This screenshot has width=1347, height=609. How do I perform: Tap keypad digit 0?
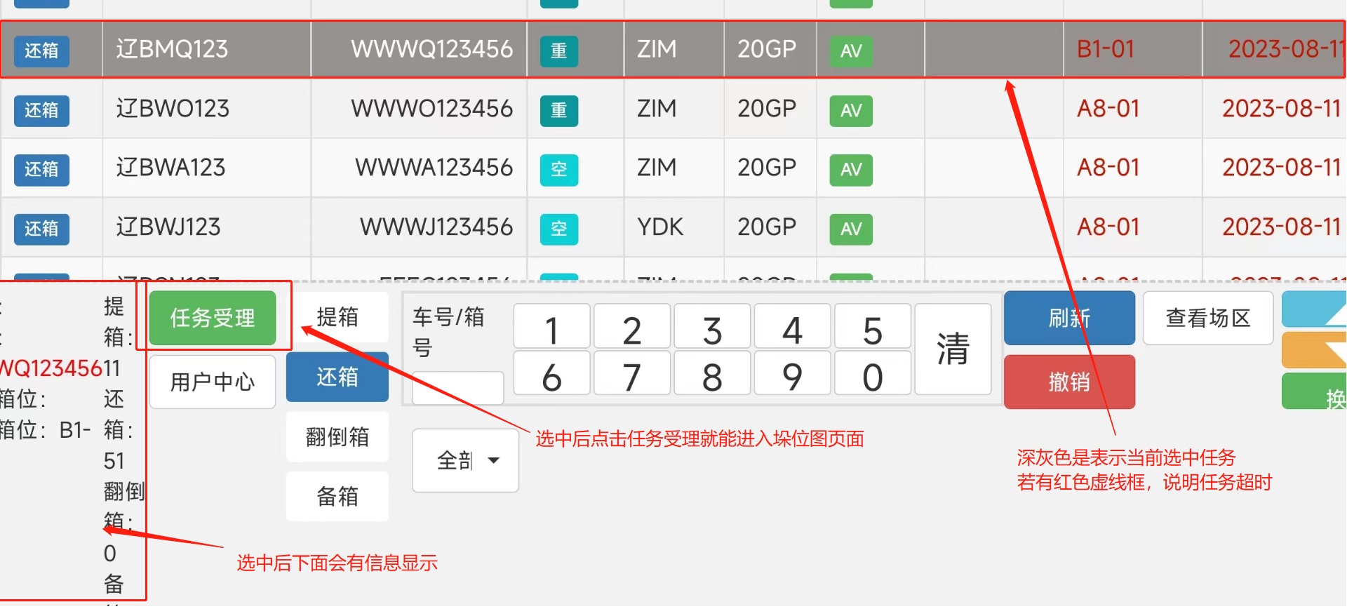[x=872, y=377]
